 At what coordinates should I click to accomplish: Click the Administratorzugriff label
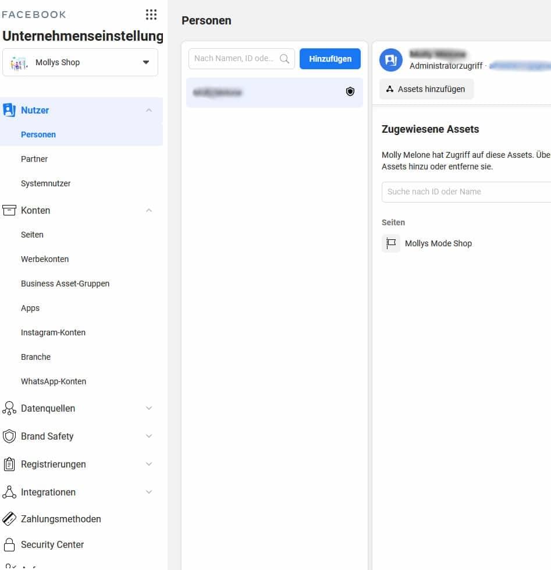click(446, 66)
